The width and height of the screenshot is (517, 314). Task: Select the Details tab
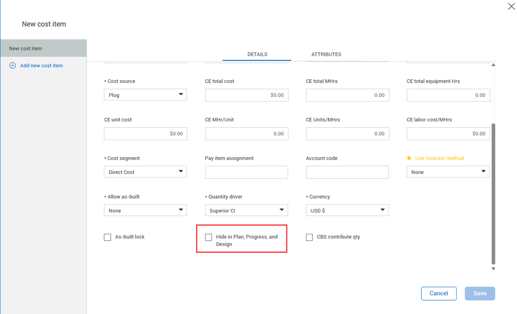point(257,54)
